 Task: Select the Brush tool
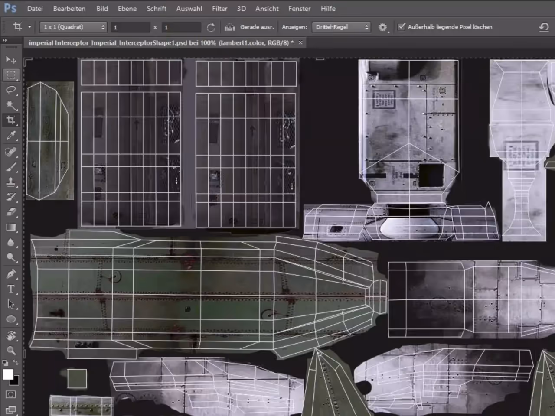tap(11, 167)
